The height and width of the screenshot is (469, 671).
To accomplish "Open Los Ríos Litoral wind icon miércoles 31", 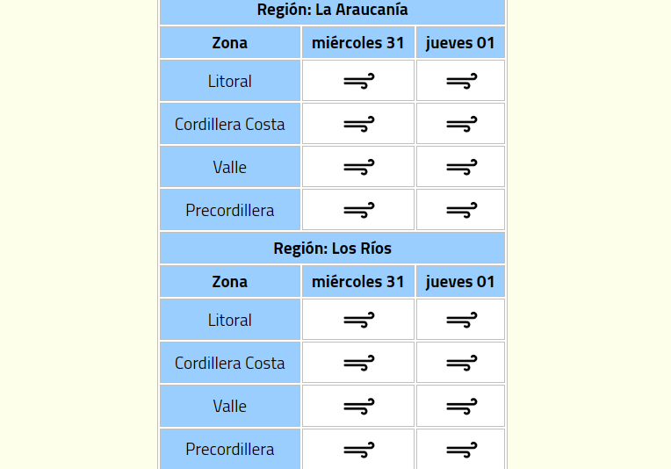I will click(x=358, y=320).
